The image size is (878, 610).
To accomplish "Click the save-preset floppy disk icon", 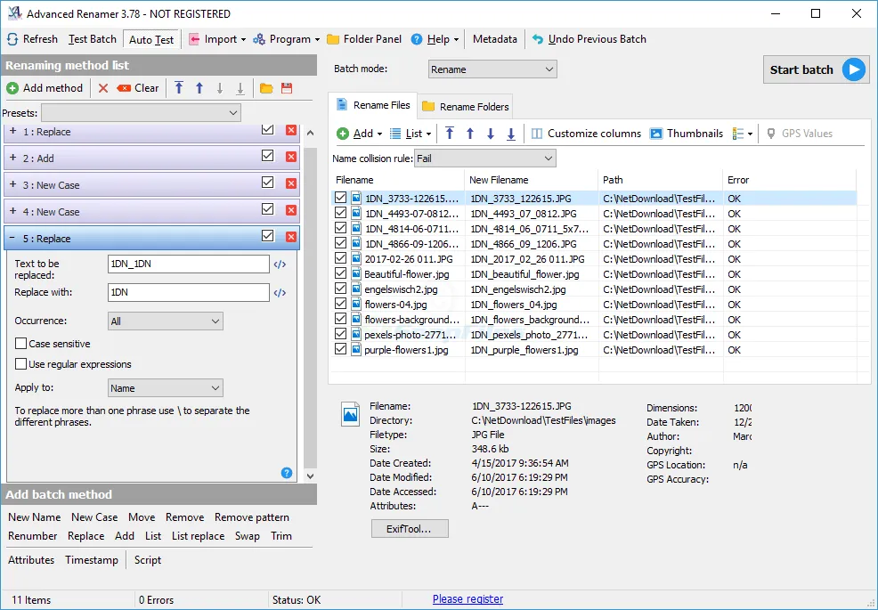I will 287,88.
